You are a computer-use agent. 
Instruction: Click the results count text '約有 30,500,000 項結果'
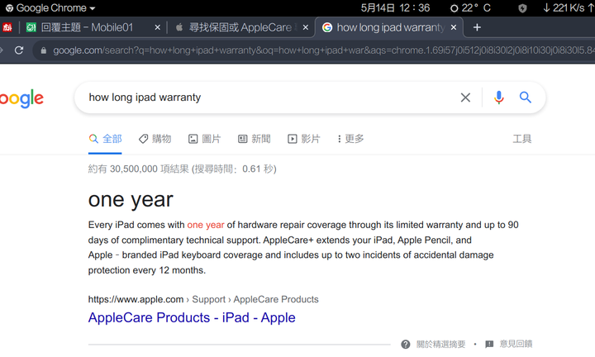click(139, 169)
